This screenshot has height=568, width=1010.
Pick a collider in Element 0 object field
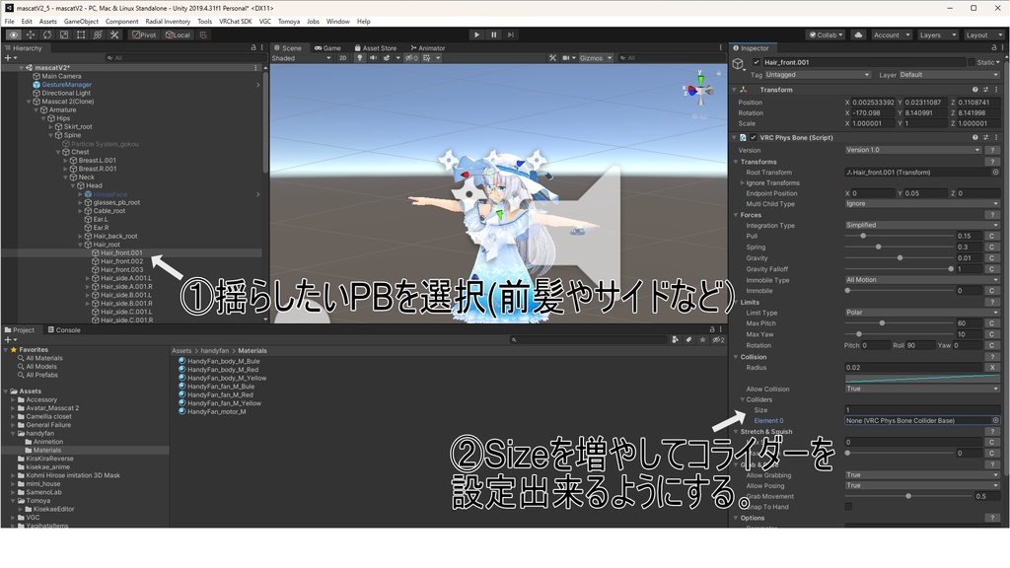(x=996, y=420)
